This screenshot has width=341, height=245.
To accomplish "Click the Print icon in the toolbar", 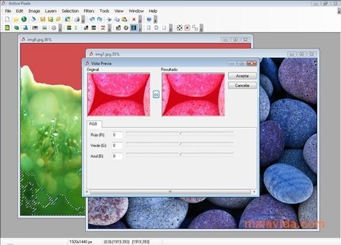I will click(77, 20).
